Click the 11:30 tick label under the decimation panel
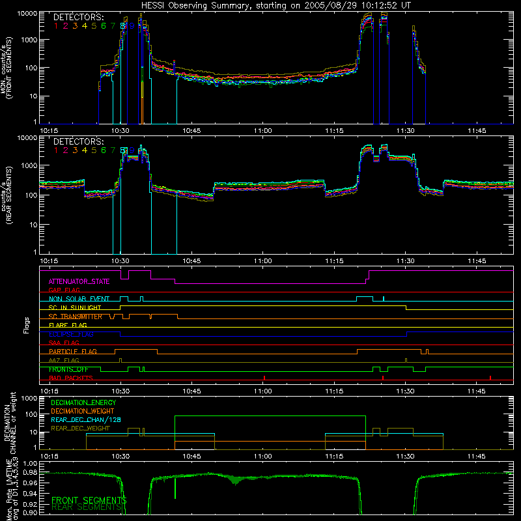The image size is (521, 521). (405, 457)
